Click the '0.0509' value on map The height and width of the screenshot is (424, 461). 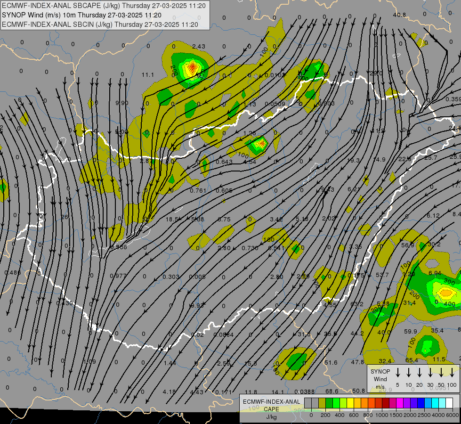tap(275, 104)
